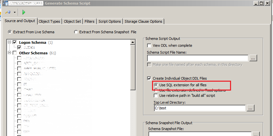The height and width of the screenshot is (136, 273).
Task: Uncheck Create Individual Object DDL Files
Action: point(149,78)
